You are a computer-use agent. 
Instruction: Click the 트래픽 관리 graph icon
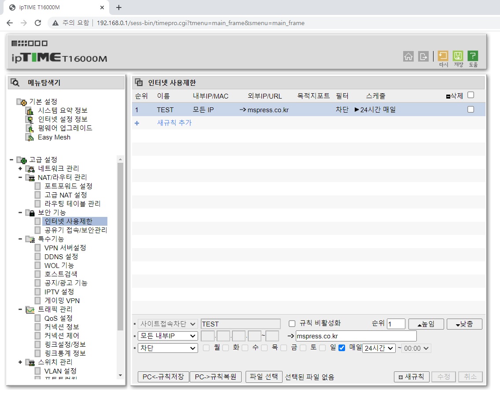[30, 310]
